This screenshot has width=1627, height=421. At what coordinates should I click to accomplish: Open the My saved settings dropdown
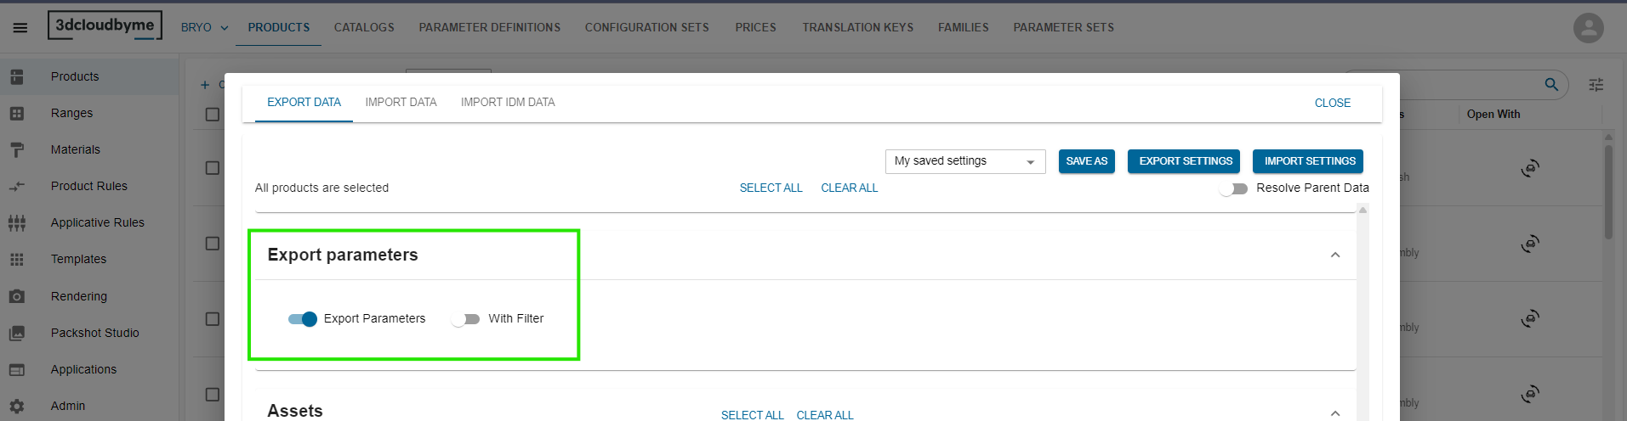pos(965,161)
